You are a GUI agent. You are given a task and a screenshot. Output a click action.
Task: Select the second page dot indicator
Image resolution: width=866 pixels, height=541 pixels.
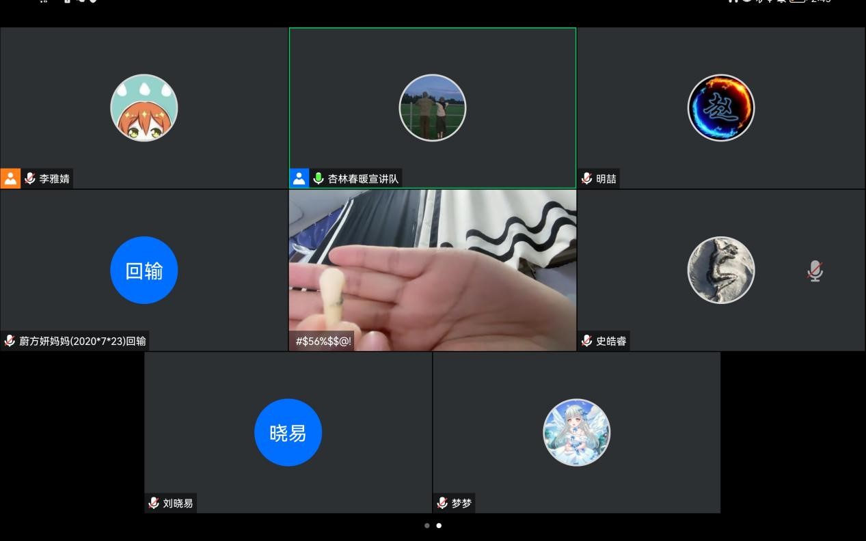439,526
